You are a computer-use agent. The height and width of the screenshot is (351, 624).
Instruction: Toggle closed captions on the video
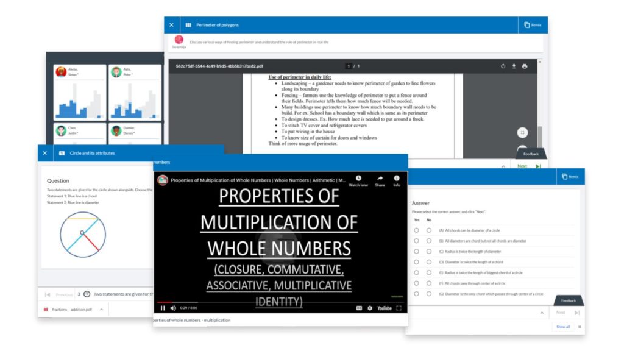pos(359,308)
